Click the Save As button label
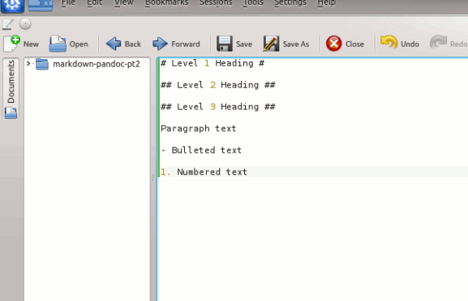468x301 pixels. (x=296, y=44)
